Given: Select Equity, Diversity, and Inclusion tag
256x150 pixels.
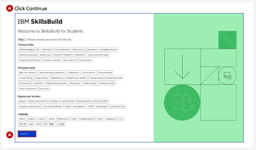Looking at the screenshot, I should (x=92, y=101).
